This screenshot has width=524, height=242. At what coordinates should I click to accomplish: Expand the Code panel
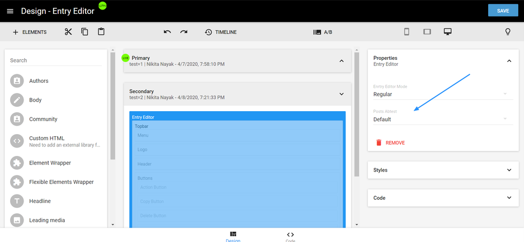(x=443, y=198)
